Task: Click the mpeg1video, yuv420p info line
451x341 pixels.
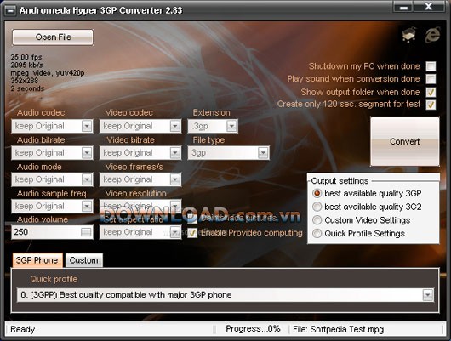Action: (48, 73)
